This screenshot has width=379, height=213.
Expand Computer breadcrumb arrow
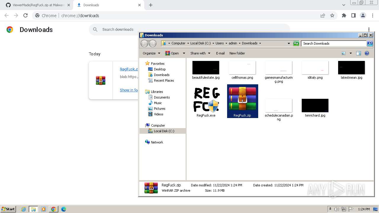pyautogui.click(x=188, y=43)
